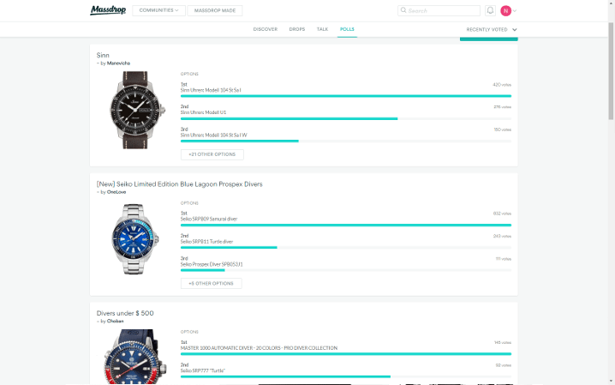The width and height of the screenshot is (615, 385).
Task: Show +5 other options in Seiko poll
Action: (211, 283)
